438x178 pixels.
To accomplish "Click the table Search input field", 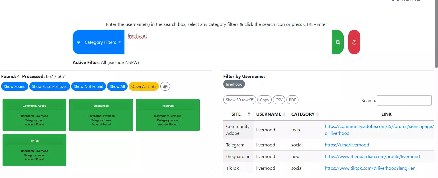I will (x=404, y=100).
